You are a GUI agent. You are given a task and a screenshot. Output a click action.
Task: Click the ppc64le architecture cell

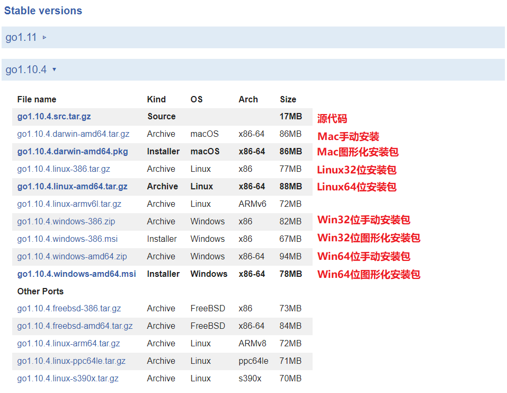(x=253, y=361)
